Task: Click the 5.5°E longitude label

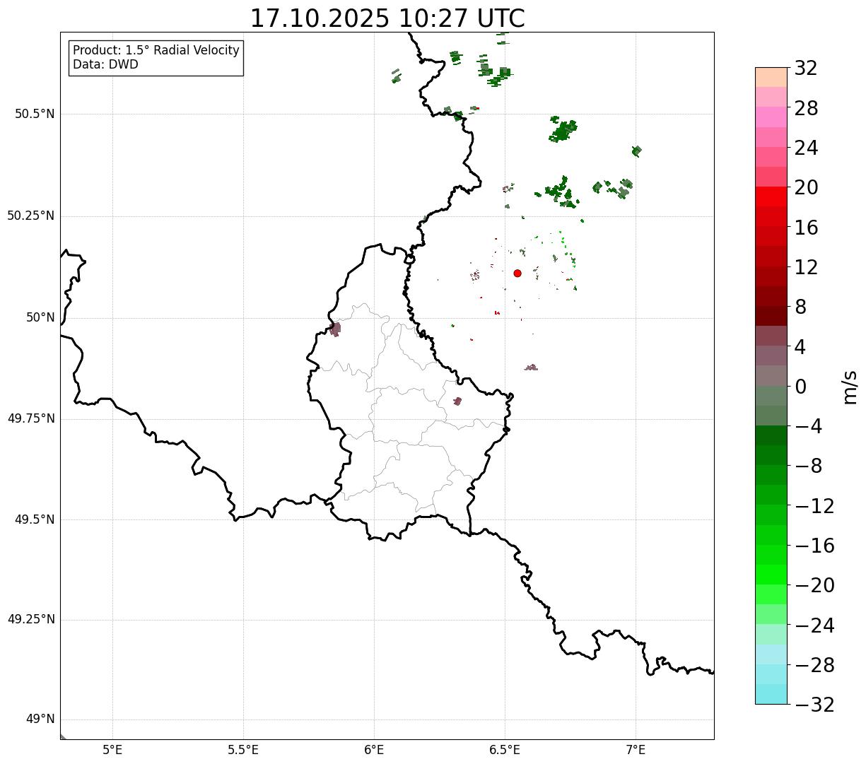Action: 243,750
